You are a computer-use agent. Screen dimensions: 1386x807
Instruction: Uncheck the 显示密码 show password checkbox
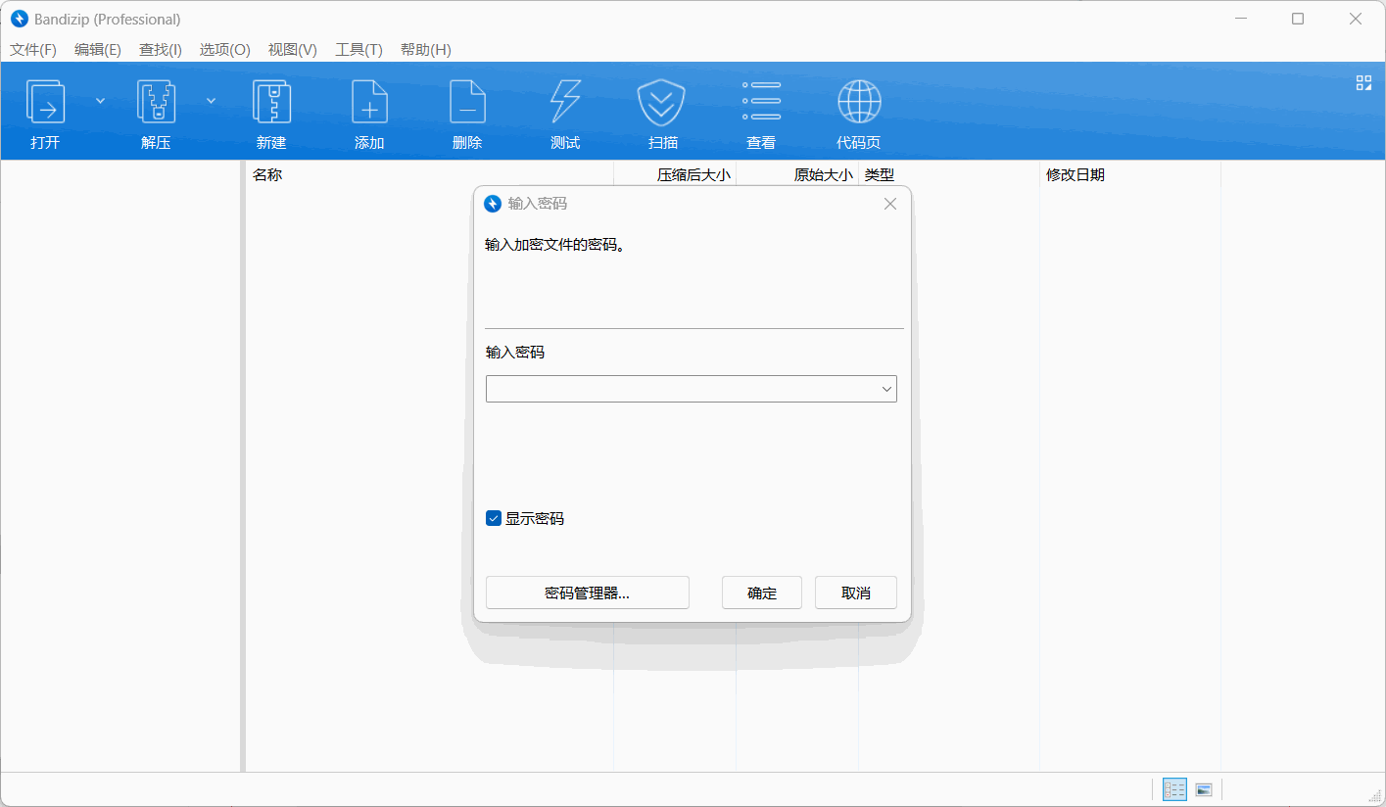tap(494, 518)
